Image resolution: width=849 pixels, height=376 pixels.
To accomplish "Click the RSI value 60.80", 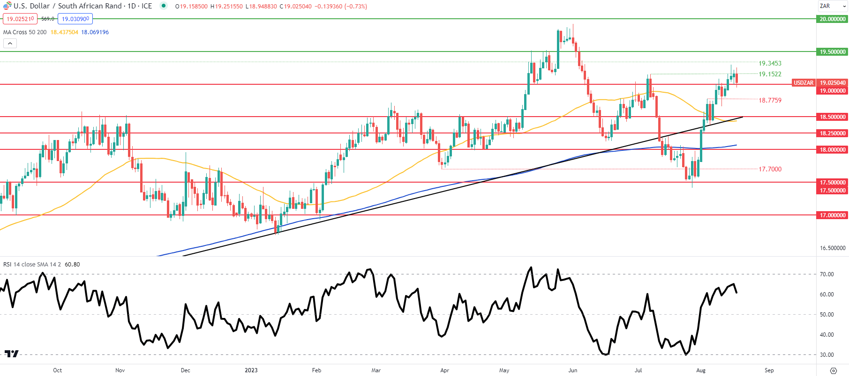I will [72, 265].
